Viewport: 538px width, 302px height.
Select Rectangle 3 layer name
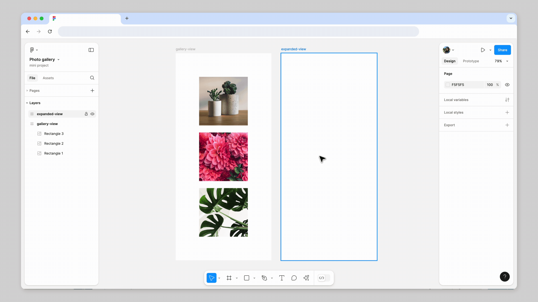tap(54, 134)
